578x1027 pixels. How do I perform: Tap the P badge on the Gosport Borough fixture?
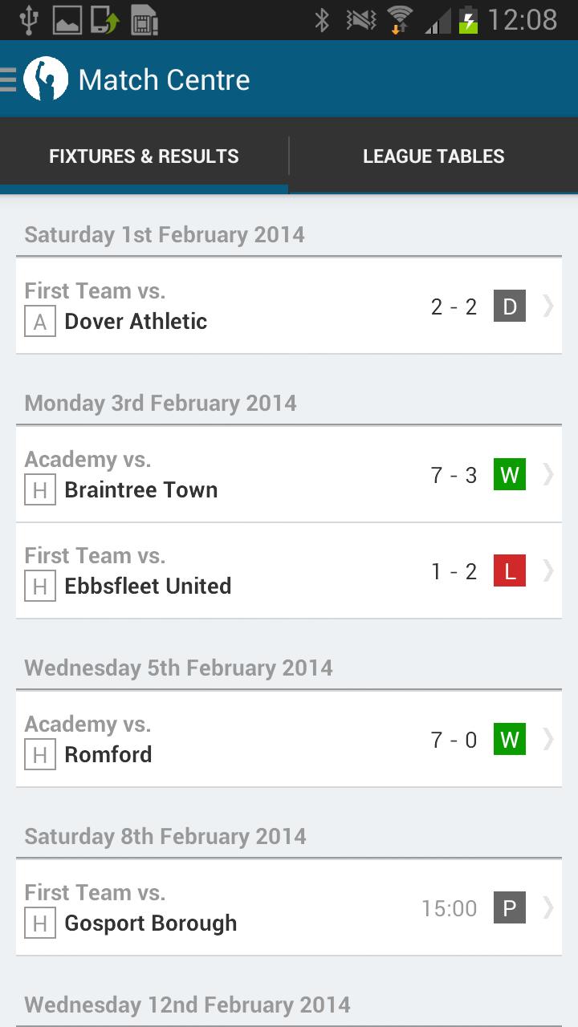[508, 907]
